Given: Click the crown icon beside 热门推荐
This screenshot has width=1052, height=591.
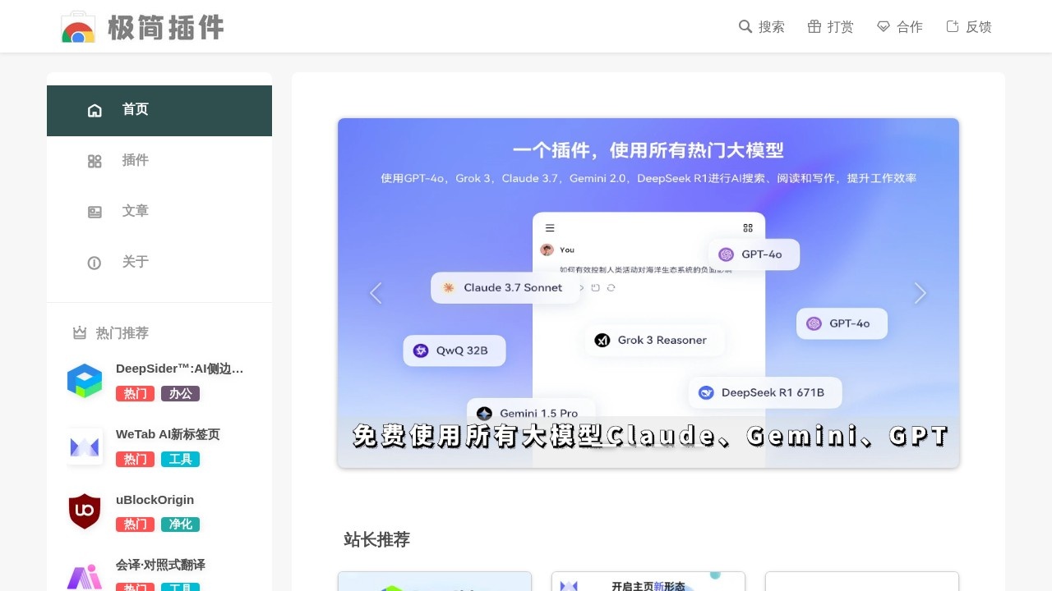Looking at the screenshot, I should (x=80, y=332).
